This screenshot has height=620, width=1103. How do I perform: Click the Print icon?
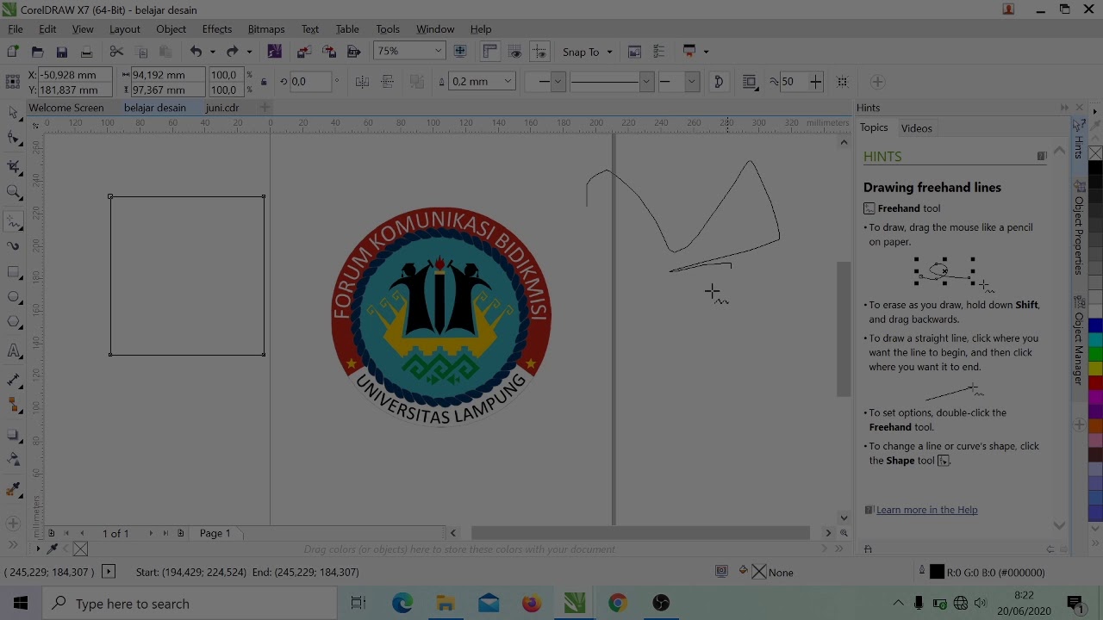(x=86, y=52)
